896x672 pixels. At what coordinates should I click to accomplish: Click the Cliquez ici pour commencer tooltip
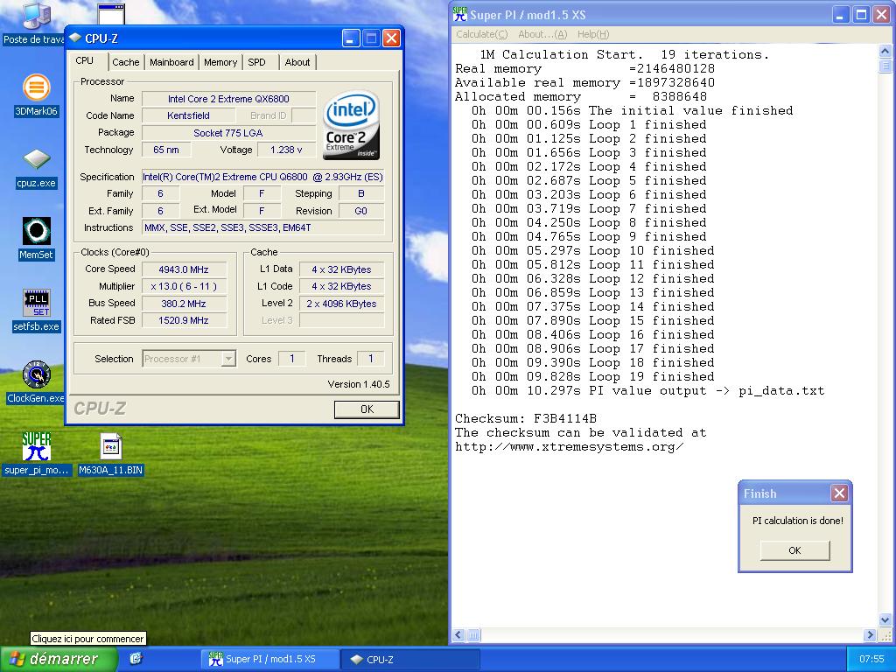tap(87, 639)
